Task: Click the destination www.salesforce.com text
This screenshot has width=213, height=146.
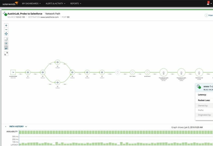Action: click(49, 17)
